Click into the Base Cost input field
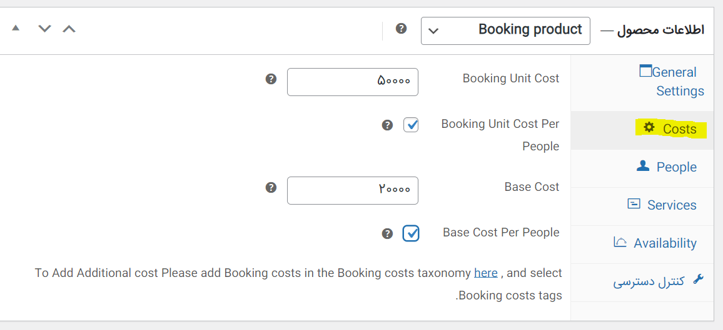Viewport: 723px width, 330px height. [352, 190]
